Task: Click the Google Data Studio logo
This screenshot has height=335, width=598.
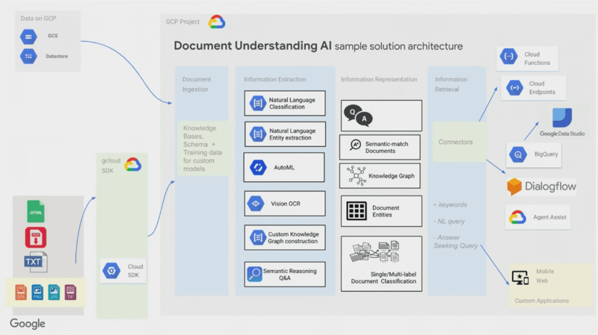Action: tap(562, 118)
